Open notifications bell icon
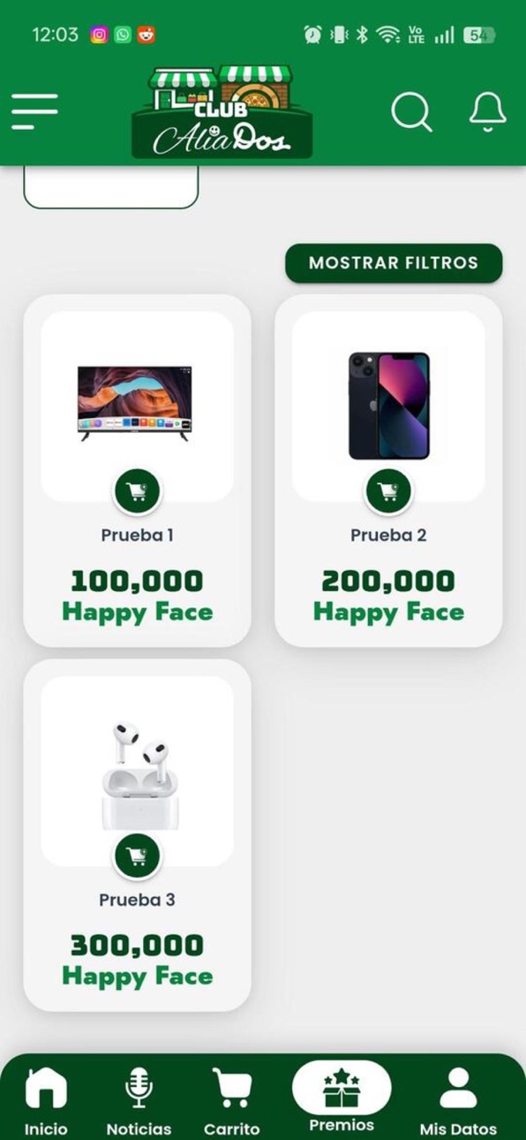This screenshot has height=1140, width=526. (487, 112)
